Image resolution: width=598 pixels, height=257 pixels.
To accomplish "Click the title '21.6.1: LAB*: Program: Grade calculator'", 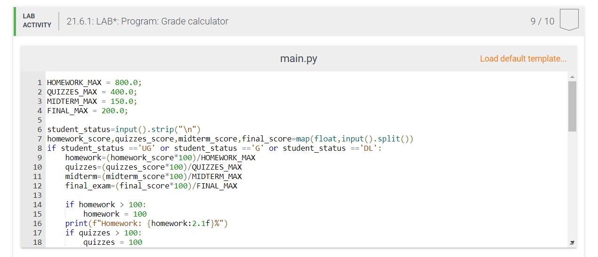I will 147,21.
